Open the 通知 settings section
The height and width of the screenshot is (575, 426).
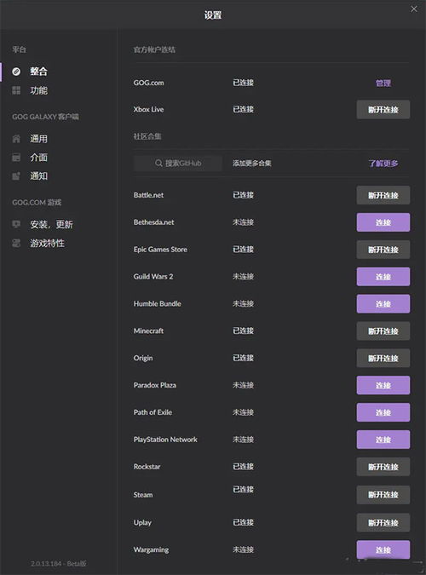pyautogui.click(x=38, y=176)
